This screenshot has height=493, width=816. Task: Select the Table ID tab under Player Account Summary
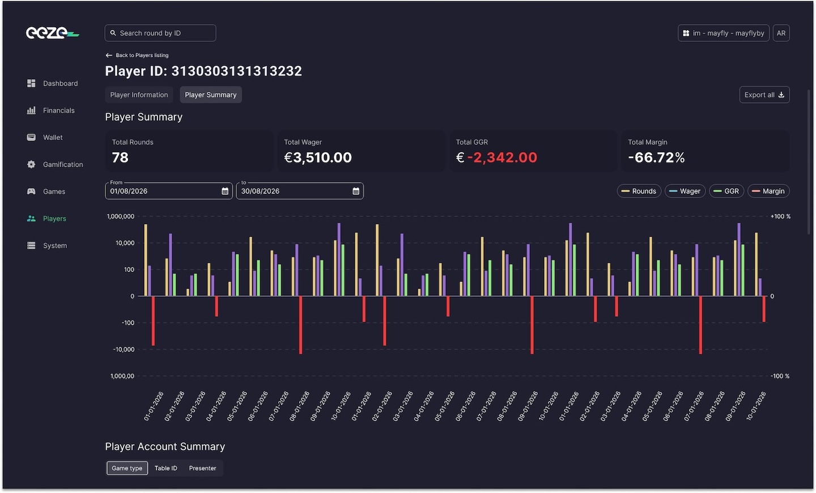(165, 468)
